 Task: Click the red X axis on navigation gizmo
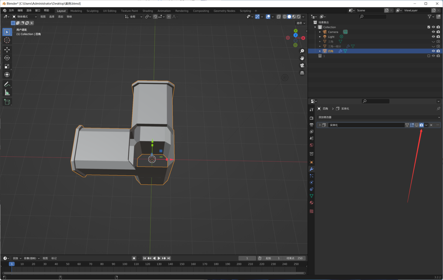click(x=303, y=38)
